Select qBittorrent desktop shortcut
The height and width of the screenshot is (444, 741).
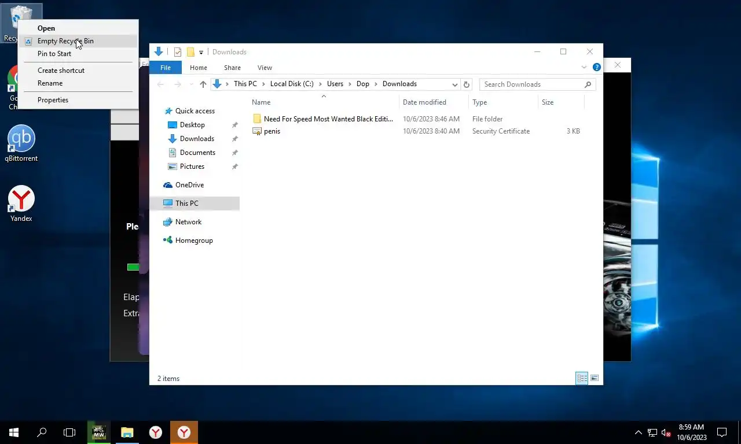(x=21, y=143)
